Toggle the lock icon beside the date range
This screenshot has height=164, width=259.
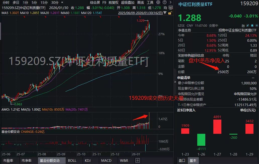tap(170, 13)
